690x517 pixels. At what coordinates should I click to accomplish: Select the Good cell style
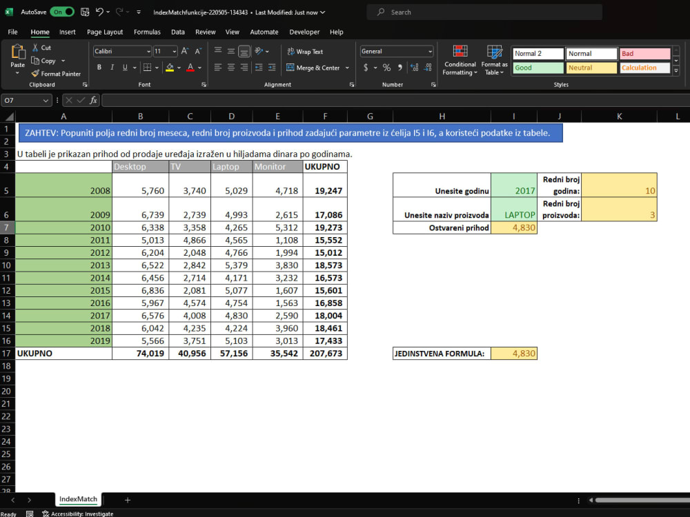[x=538, y=68]
